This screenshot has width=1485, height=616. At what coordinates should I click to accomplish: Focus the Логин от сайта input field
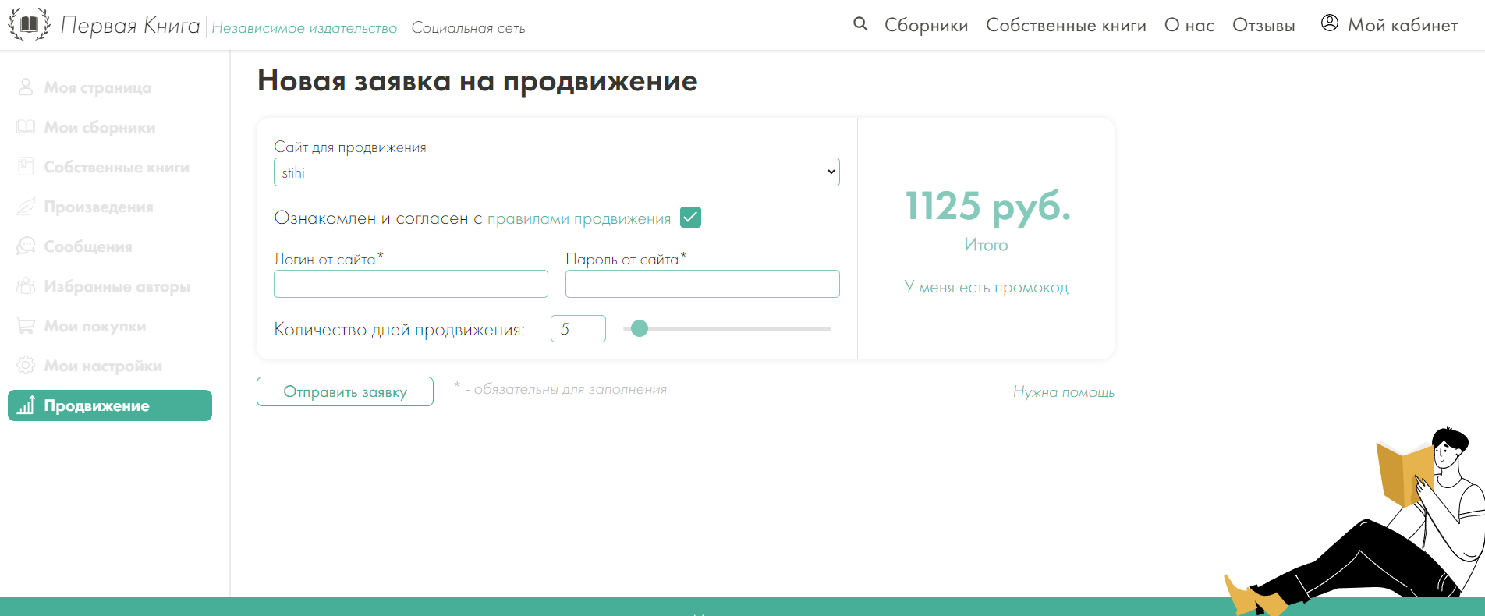[410, 284]
